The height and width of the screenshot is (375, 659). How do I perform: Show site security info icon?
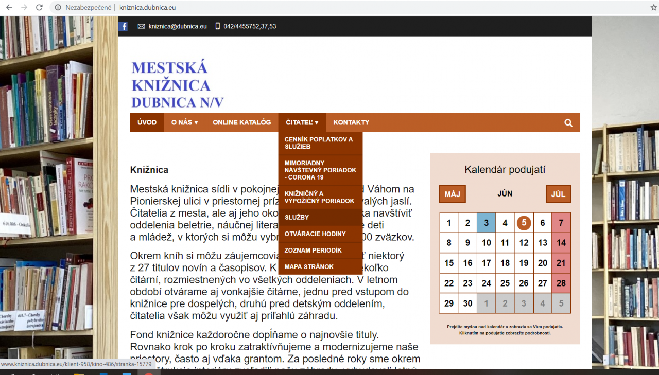[58, 8]
